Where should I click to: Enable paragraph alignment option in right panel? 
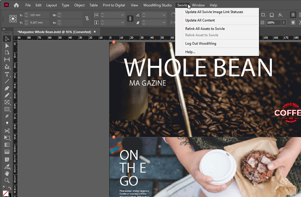[293, 15]
